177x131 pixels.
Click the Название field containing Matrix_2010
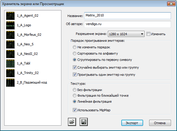click(x=128, y=16)
